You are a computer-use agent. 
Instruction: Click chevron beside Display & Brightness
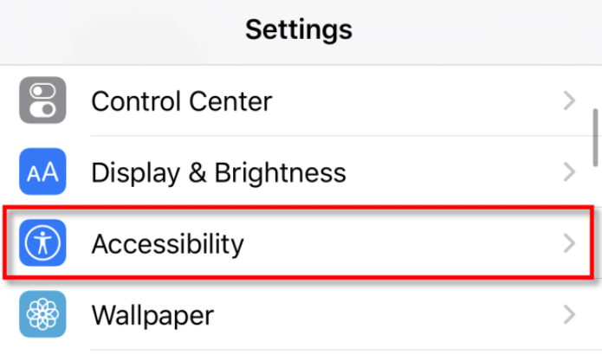pos(569,172)
